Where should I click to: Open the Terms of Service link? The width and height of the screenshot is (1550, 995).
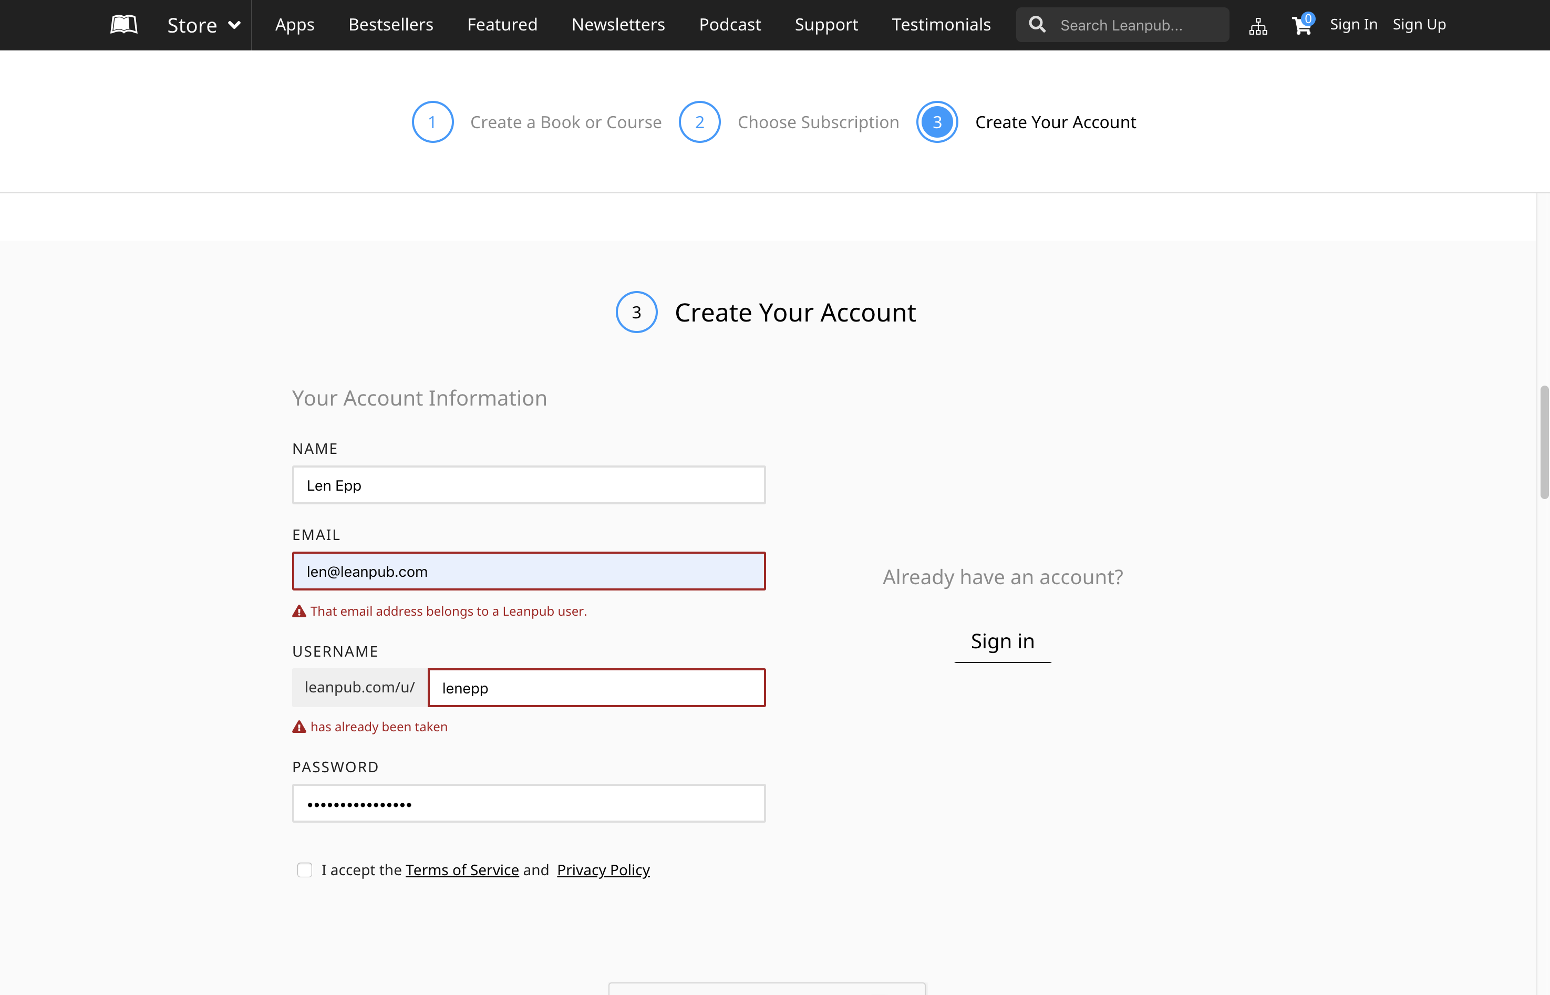point(462,870)
